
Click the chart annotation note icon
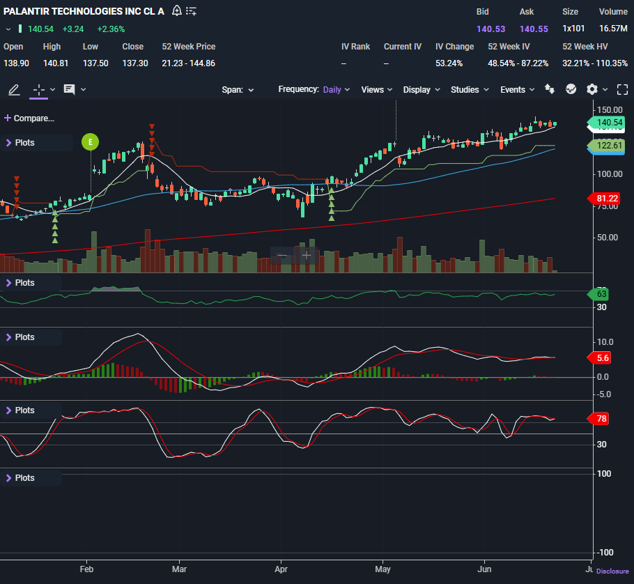[69, 89]
